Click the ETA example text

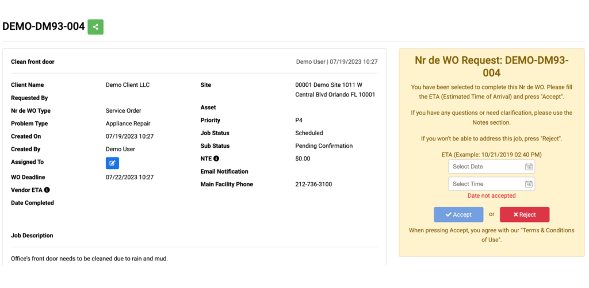click(x=491, y=154)
